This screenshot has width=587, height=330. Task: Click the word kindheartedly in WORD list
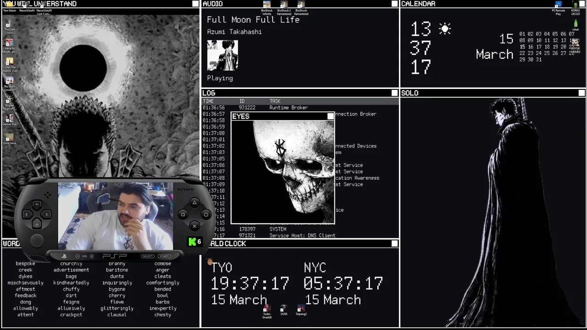[x=71, y=283]
